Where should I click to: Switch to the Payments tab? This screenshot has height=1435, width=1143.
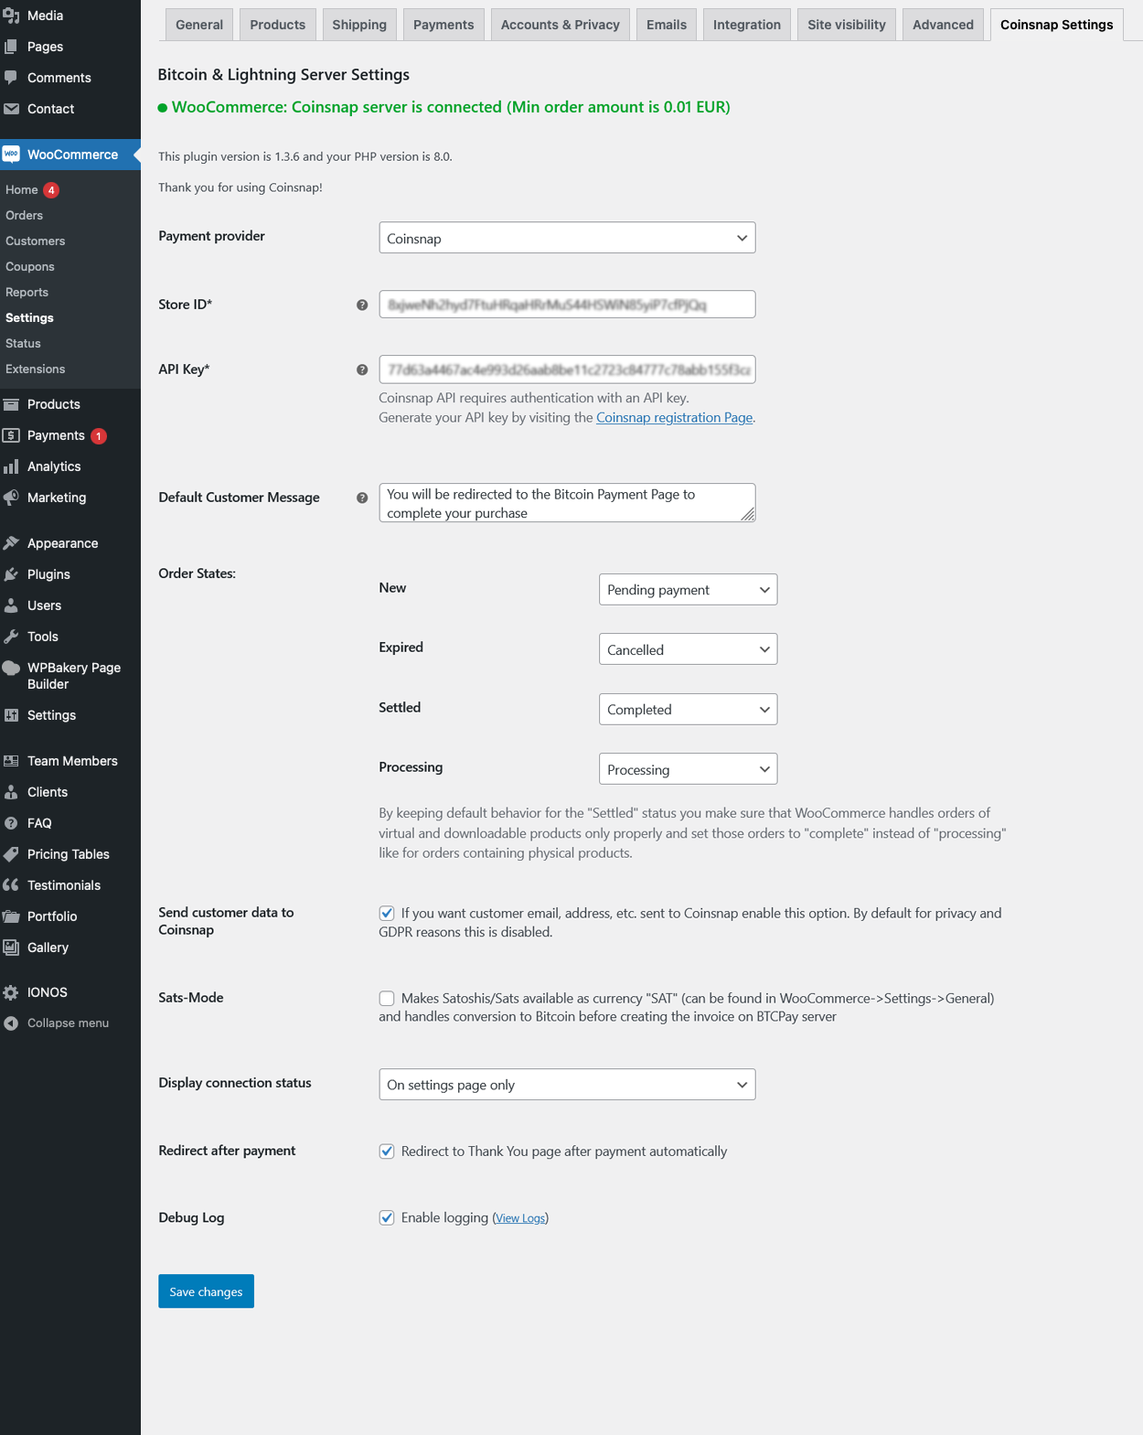(443, 25)
